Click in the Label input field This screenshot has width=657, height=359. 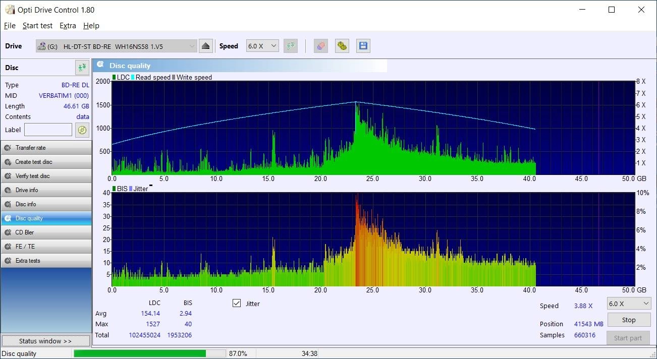[48, 130]
